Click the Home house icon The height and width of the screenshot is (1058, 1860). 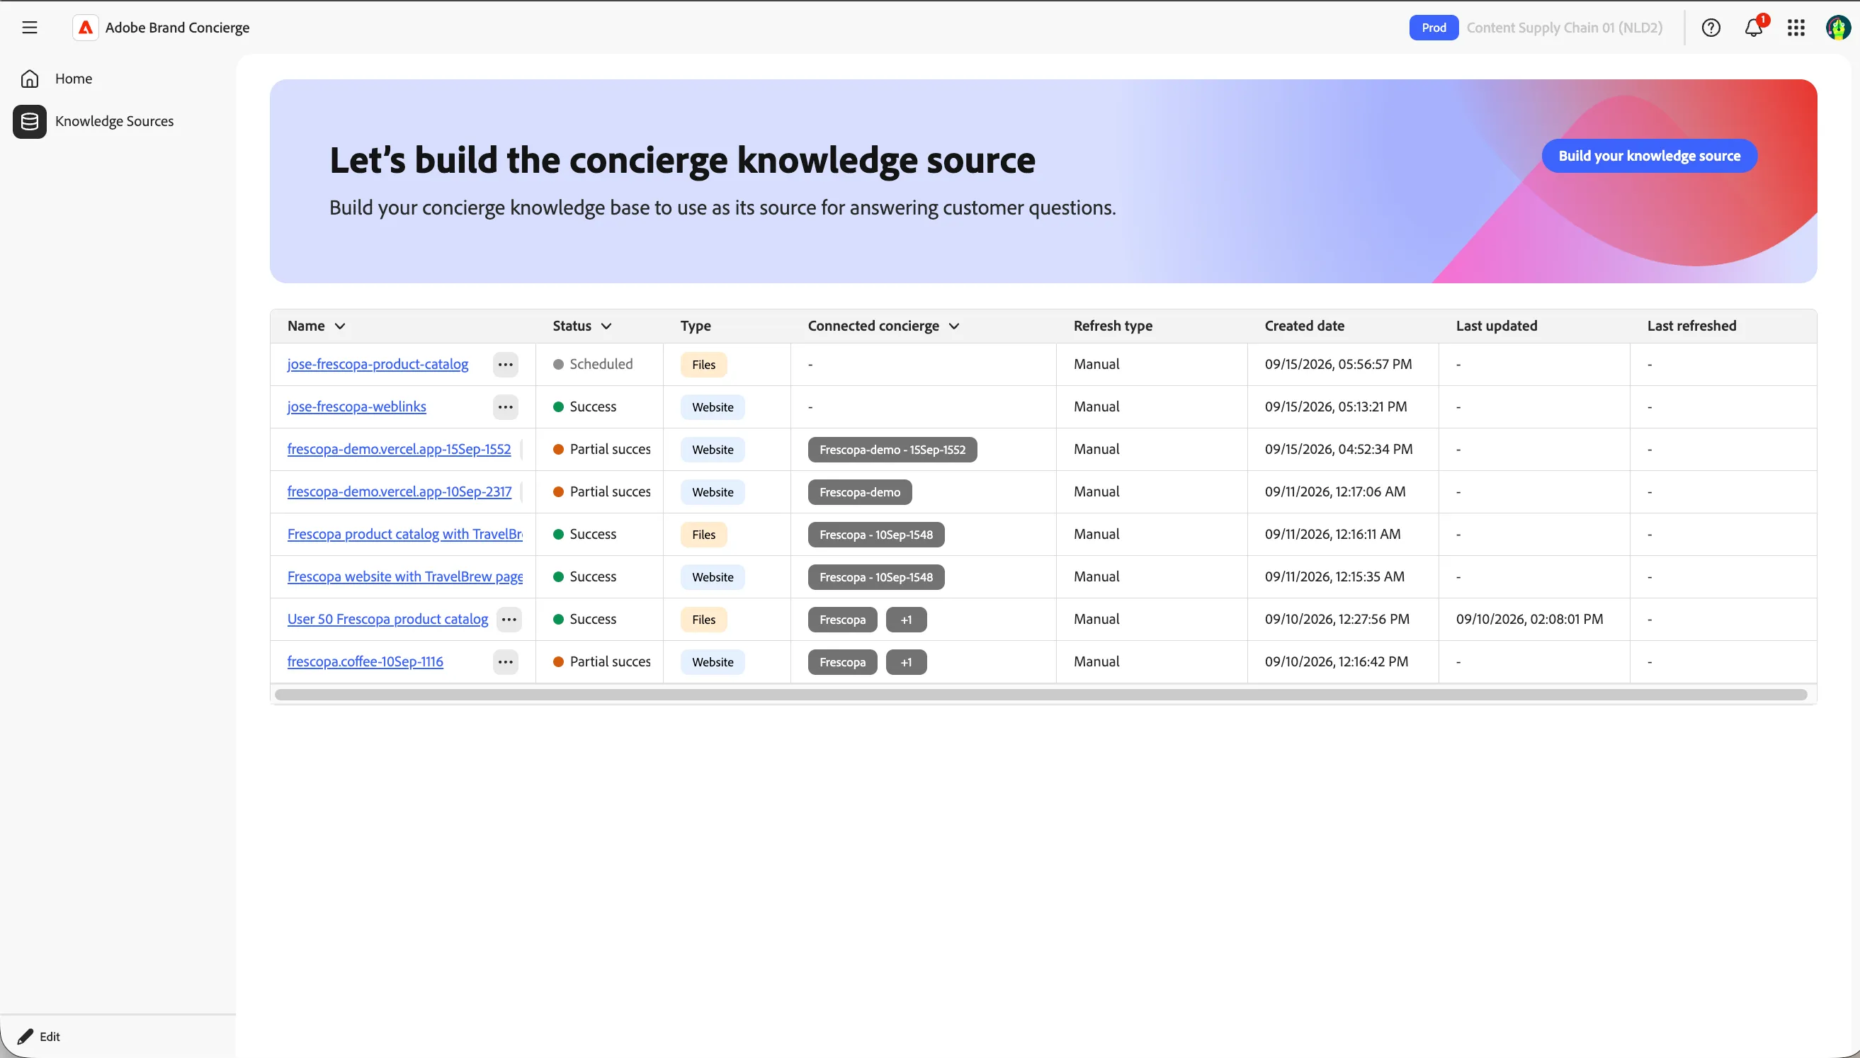pyautogui.click(x=30, y=79)
